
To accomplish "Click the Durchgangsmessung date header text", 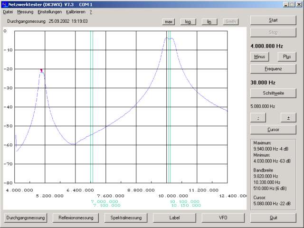I will point(47,21).
